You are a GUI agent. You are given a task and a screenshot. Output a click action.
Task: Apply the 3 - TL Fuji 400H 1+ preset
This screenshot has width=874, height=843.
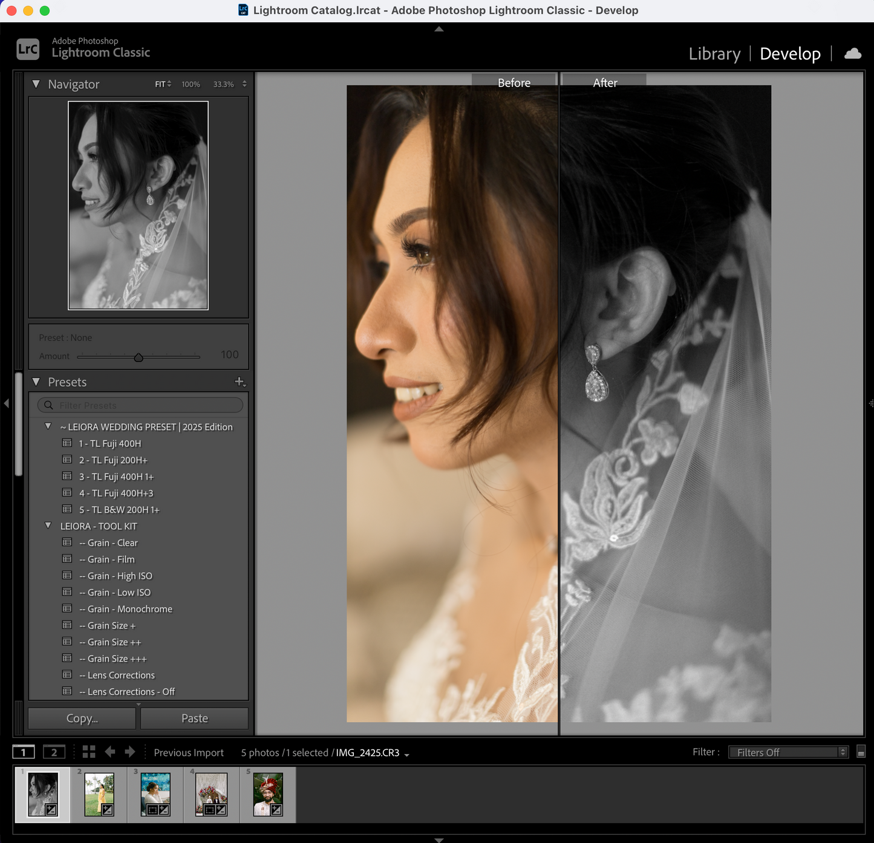[x=116, y=477]
